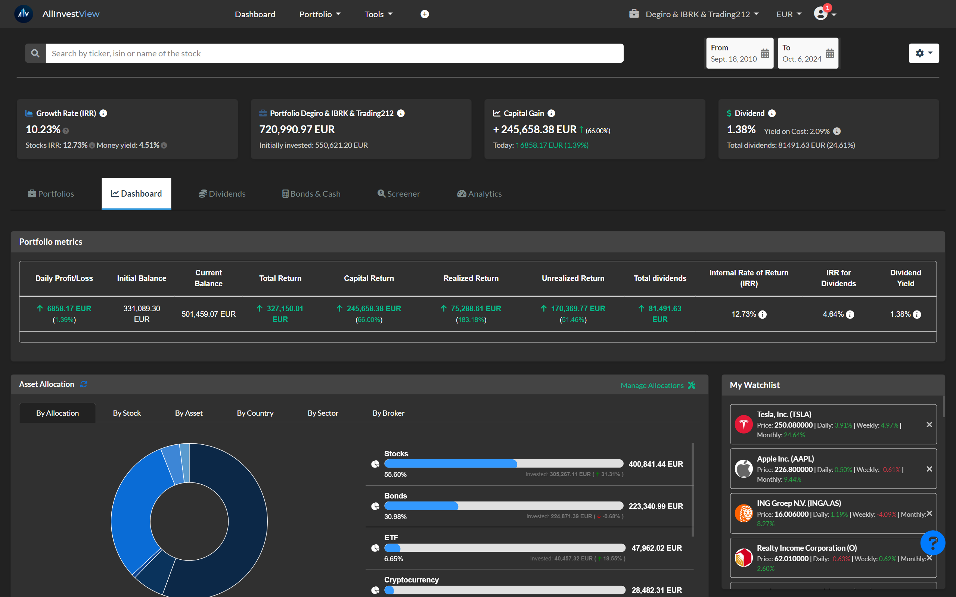Select the By Sector allocation tab
The height and width of the screenshot is (597, 956).
pos(323,413)
